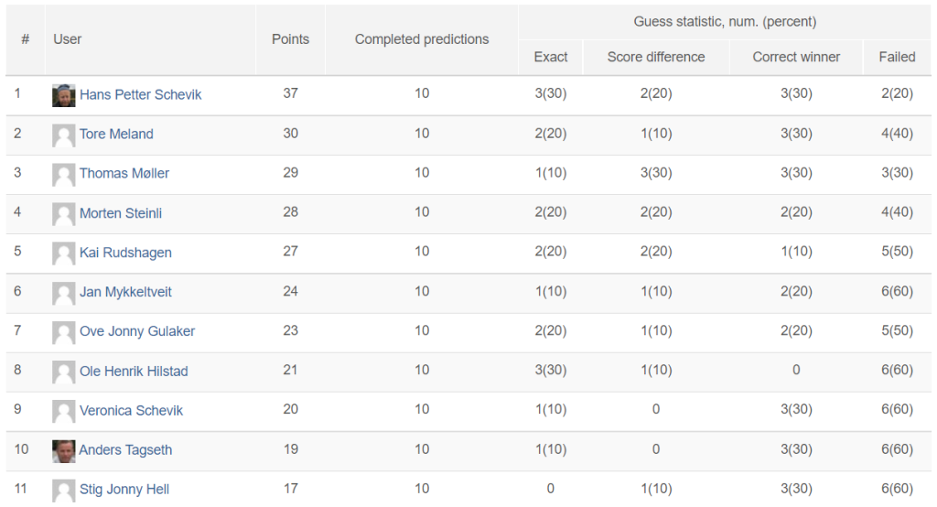Click Morten Steinli's default avatar icon
The height and width of the screenshot is (507, 937).
click(x=63, y=215)
